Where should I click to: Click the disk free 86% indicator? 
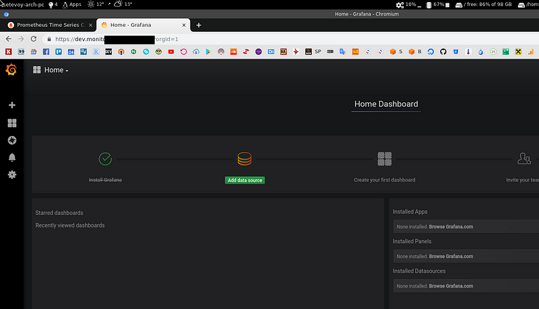click(483, 5)
